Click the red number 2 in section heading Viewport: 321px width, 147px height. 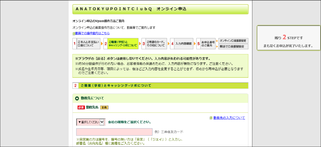(x=75, y=86)
